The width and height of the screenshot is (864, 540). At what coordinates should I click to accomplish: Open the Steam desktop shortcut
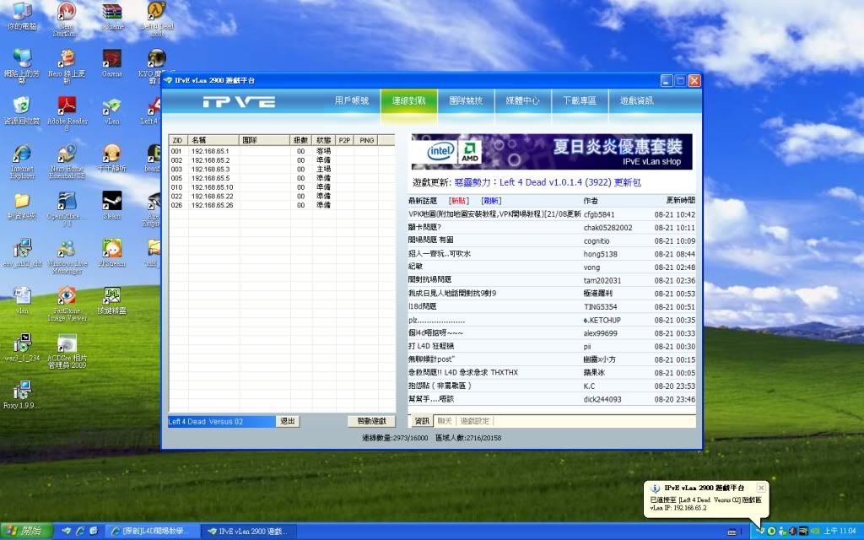pos(111,202)
